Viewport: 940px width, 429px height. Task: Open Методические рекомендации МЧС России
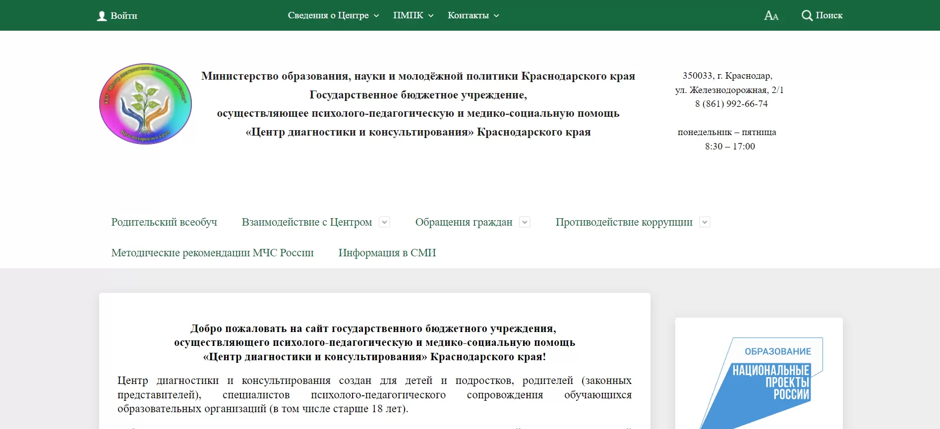(x=212, y=253)
